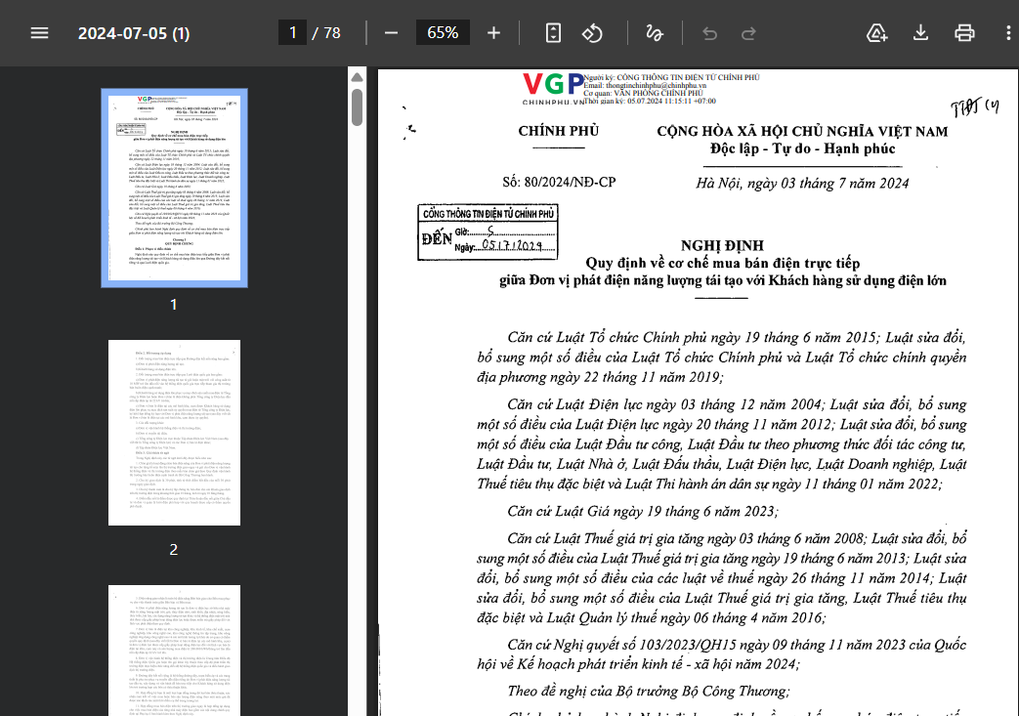Rotate the document counterclockwise
This screenshot has height=716, width=1019.
[592, 32]
